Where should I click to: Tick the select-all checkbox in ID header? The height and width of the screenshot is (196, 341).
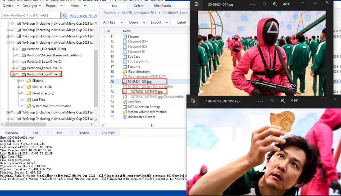pos(103,31)
